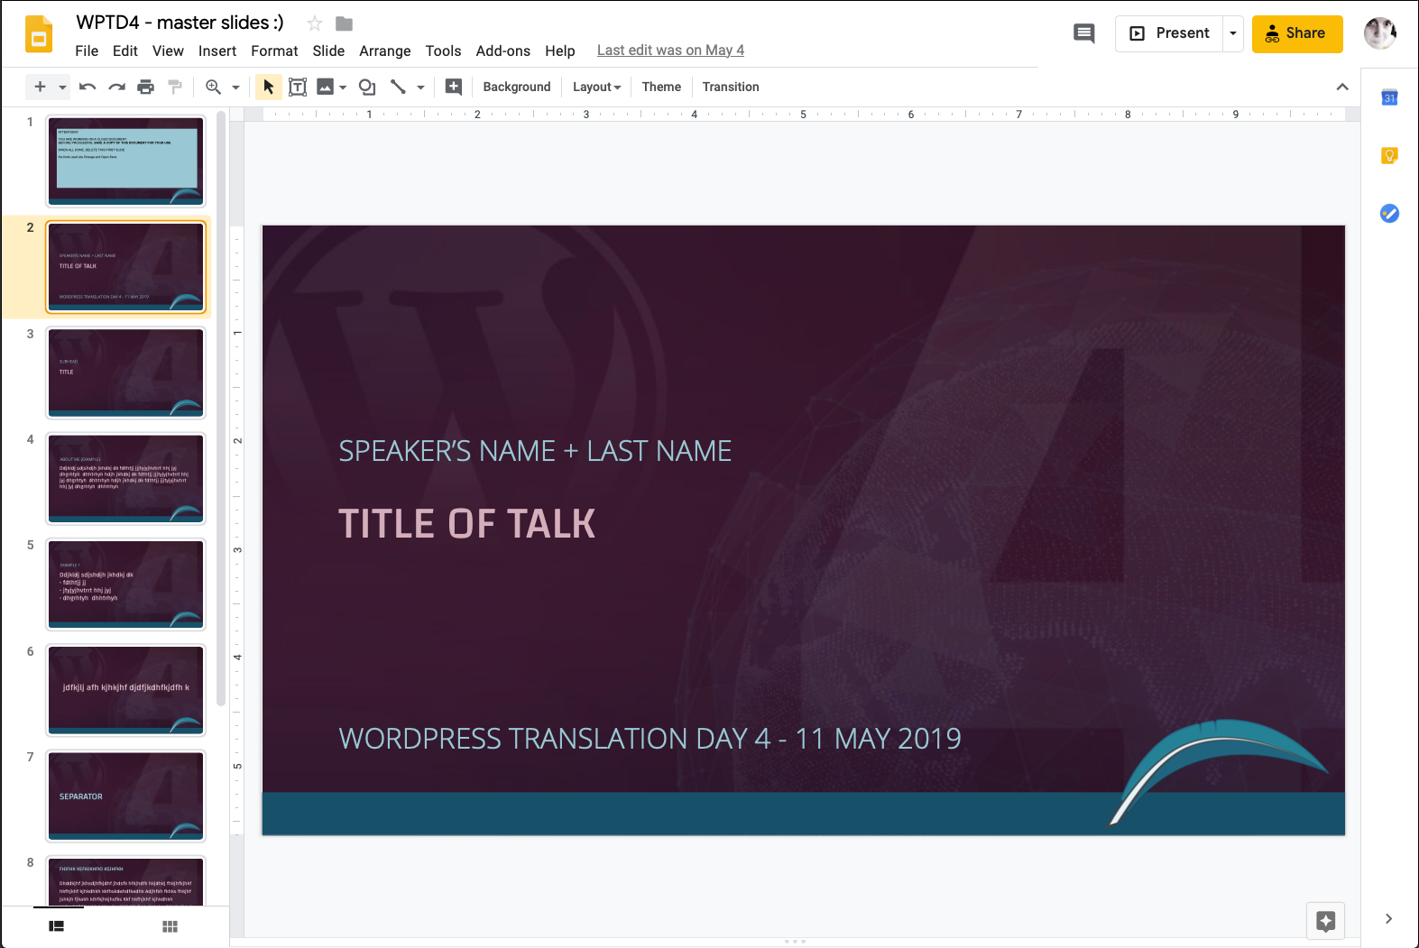Viewport: 1419px width, 948px height.
Task: Open Google Tasks side panel icon
Action: pos(1389,213)
